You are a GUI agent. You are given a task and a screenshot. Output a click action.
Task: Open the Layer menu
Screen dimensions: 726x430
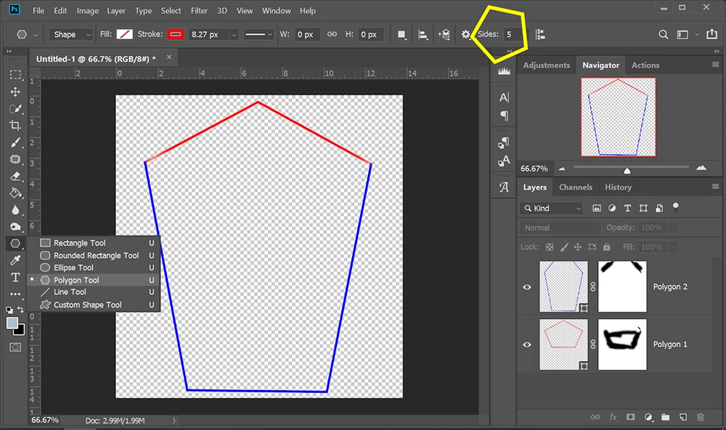click(x=115, y=11)
